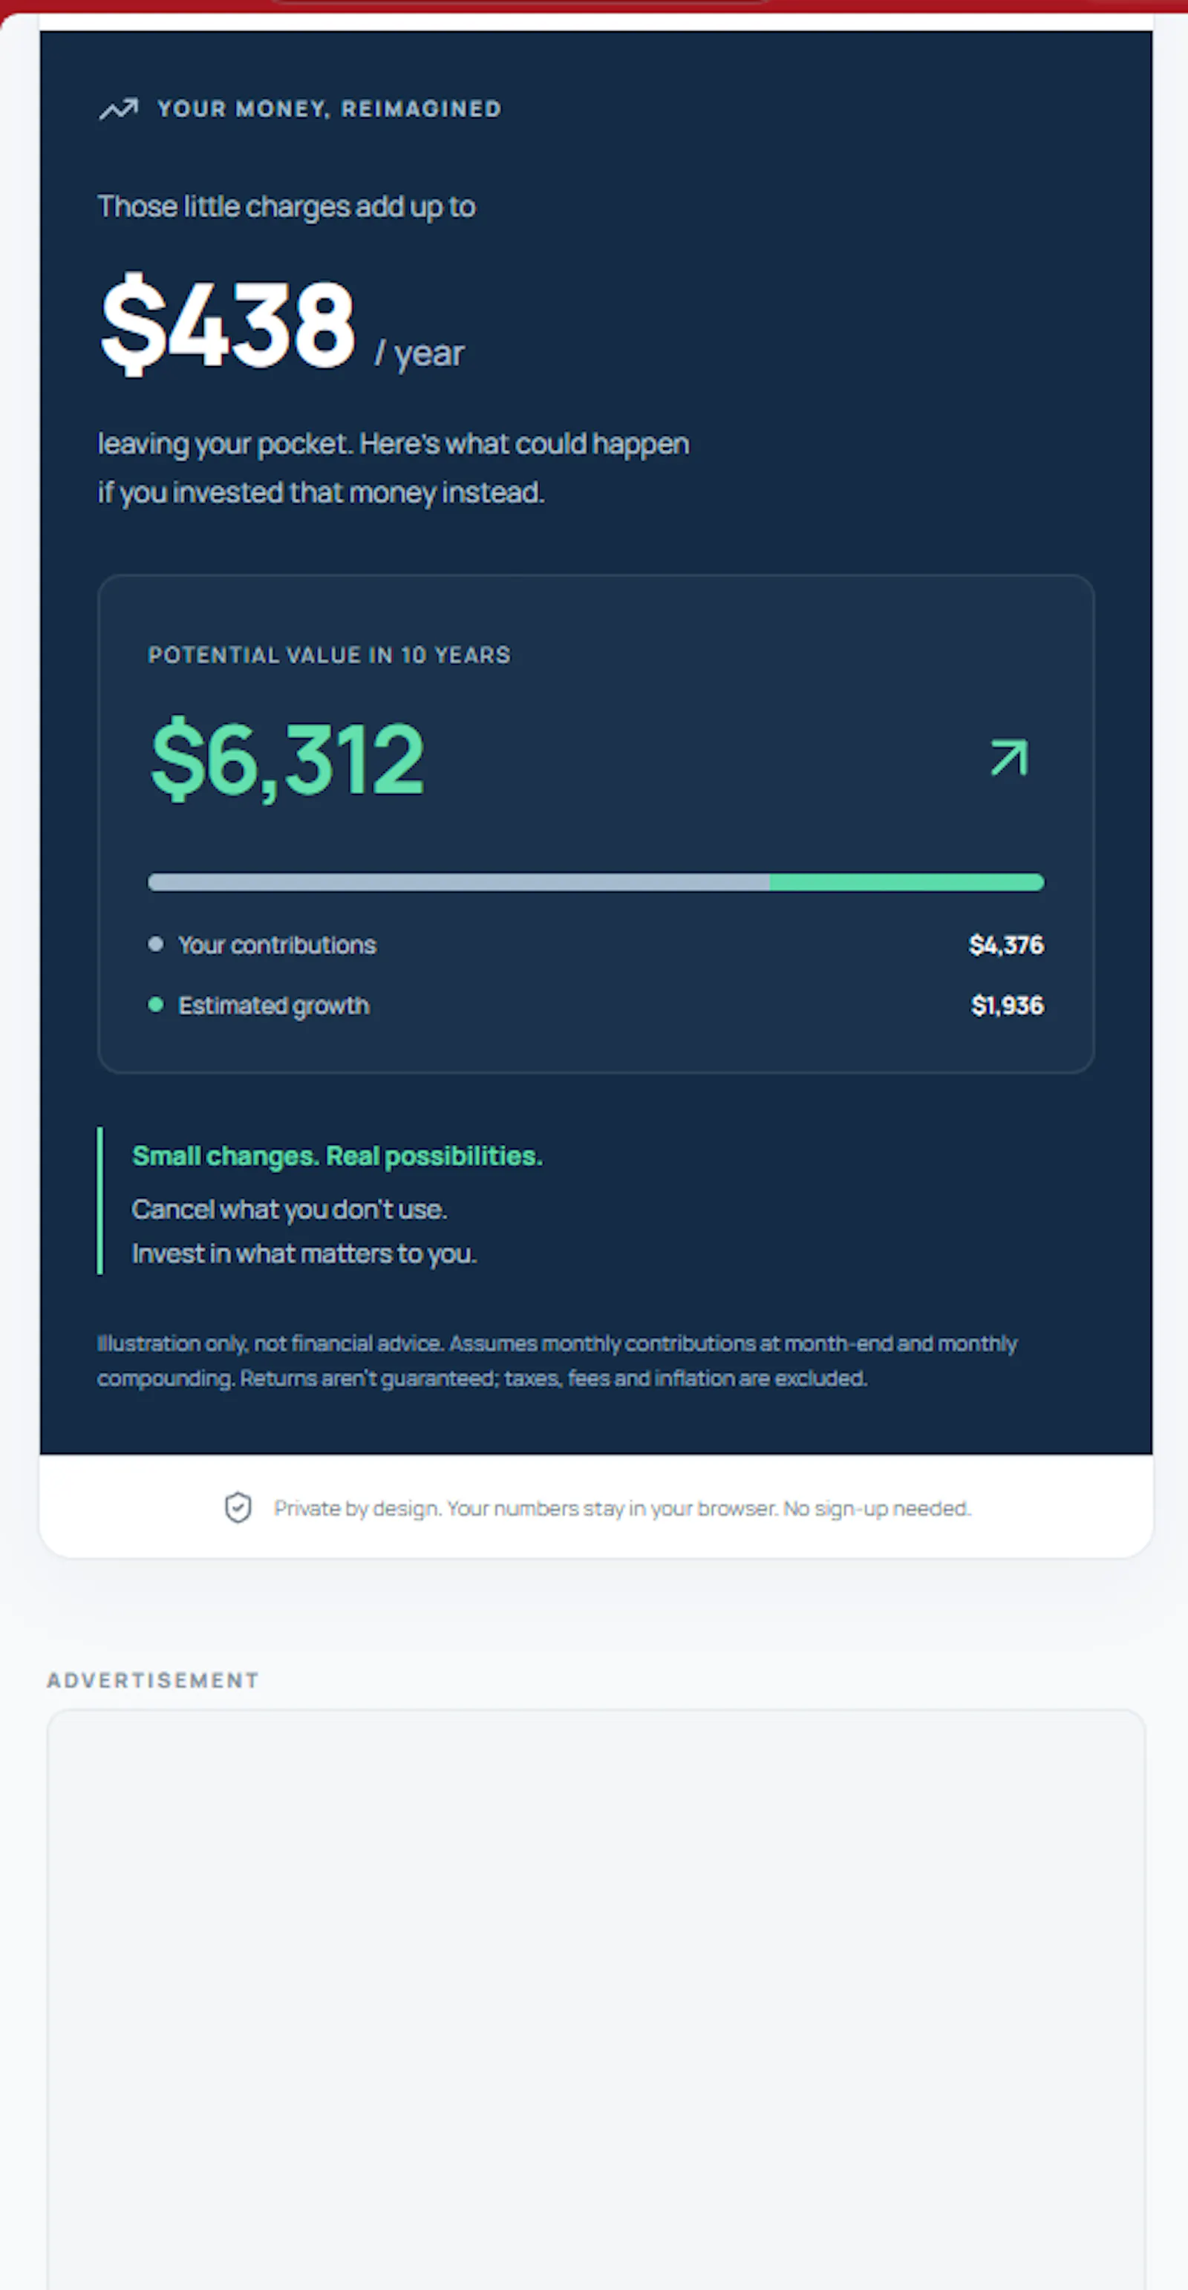Click the illustration-only disclaimer text
The width and height of the screenshot is (1188, 2290).
pos(557,1360)
